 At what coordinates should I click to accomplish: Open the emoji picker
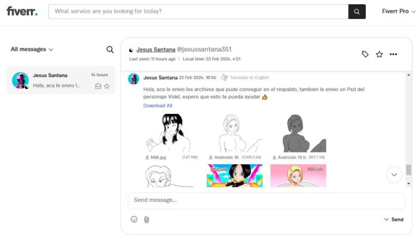click(134, 219)
